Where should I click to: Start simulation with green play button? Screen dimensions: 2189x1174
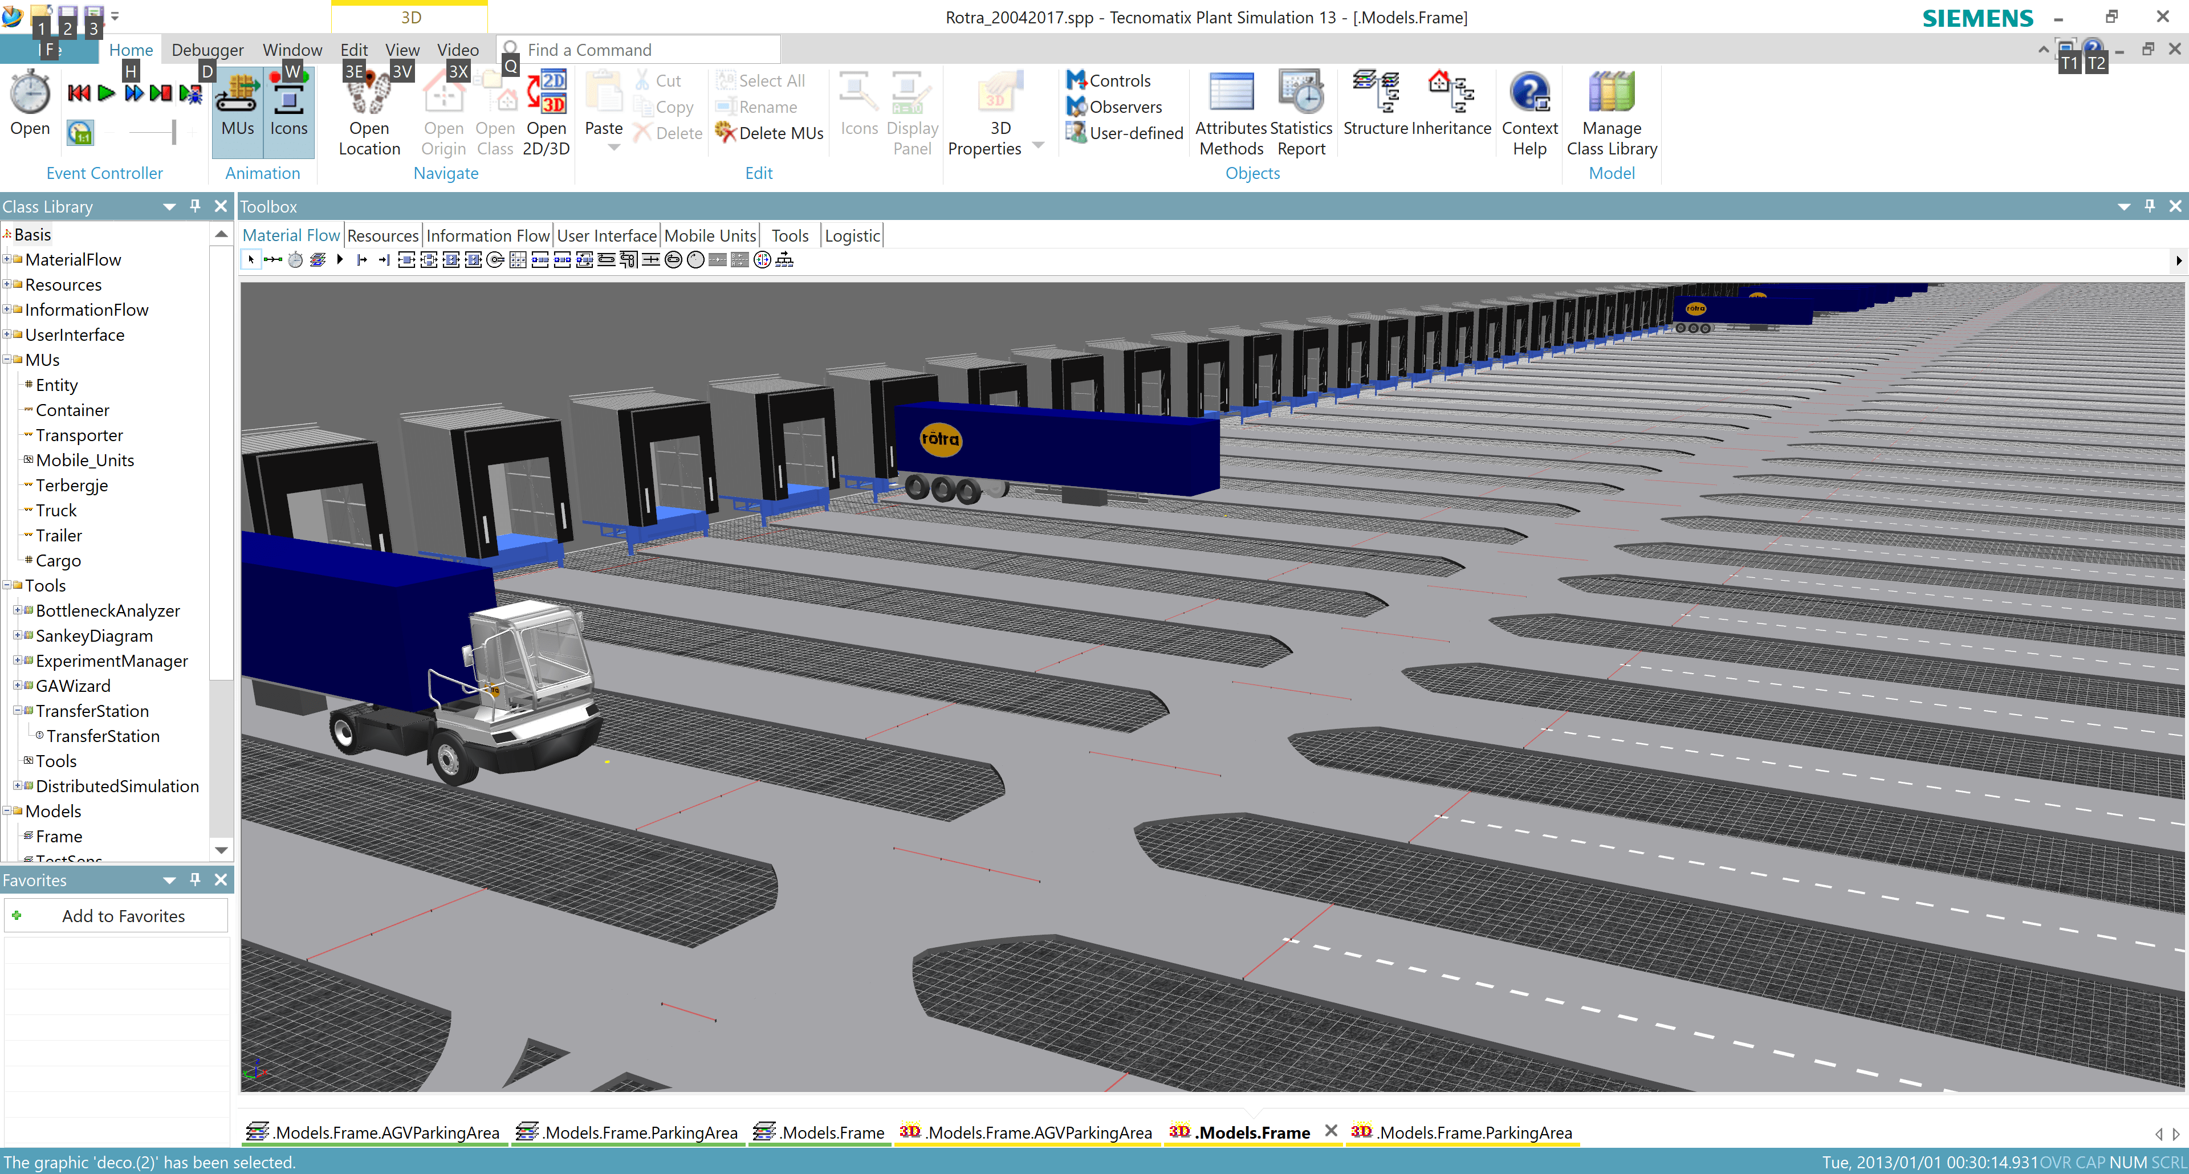click(x=106, y=93)
